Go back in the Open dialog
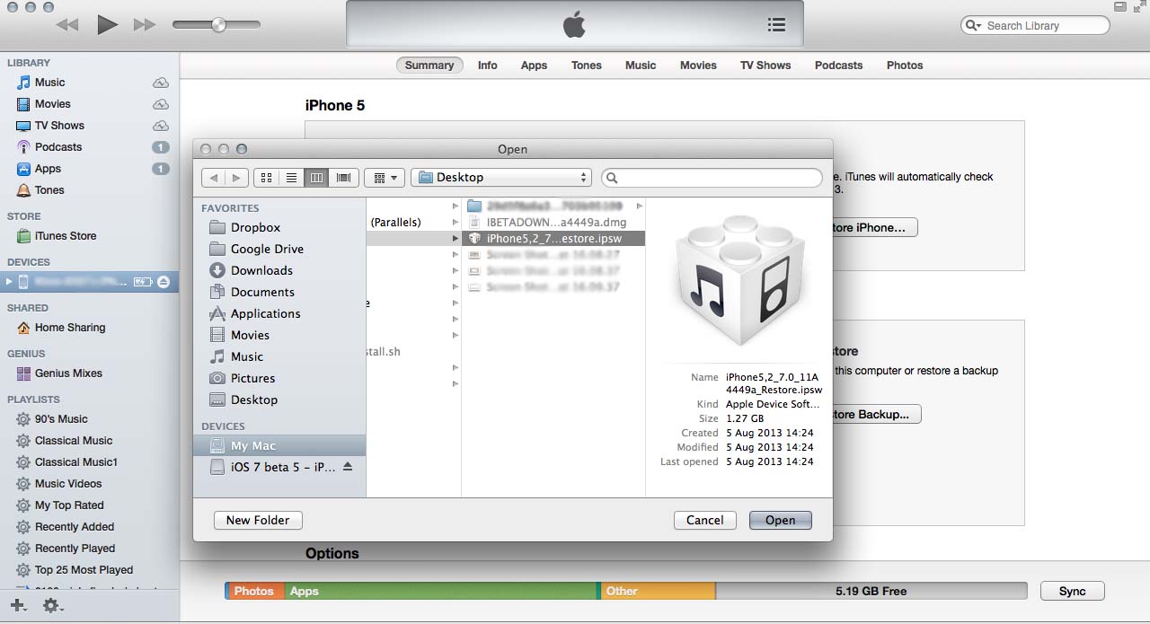Viewport: 1150px width, 624px height. (x=214, y=178)
